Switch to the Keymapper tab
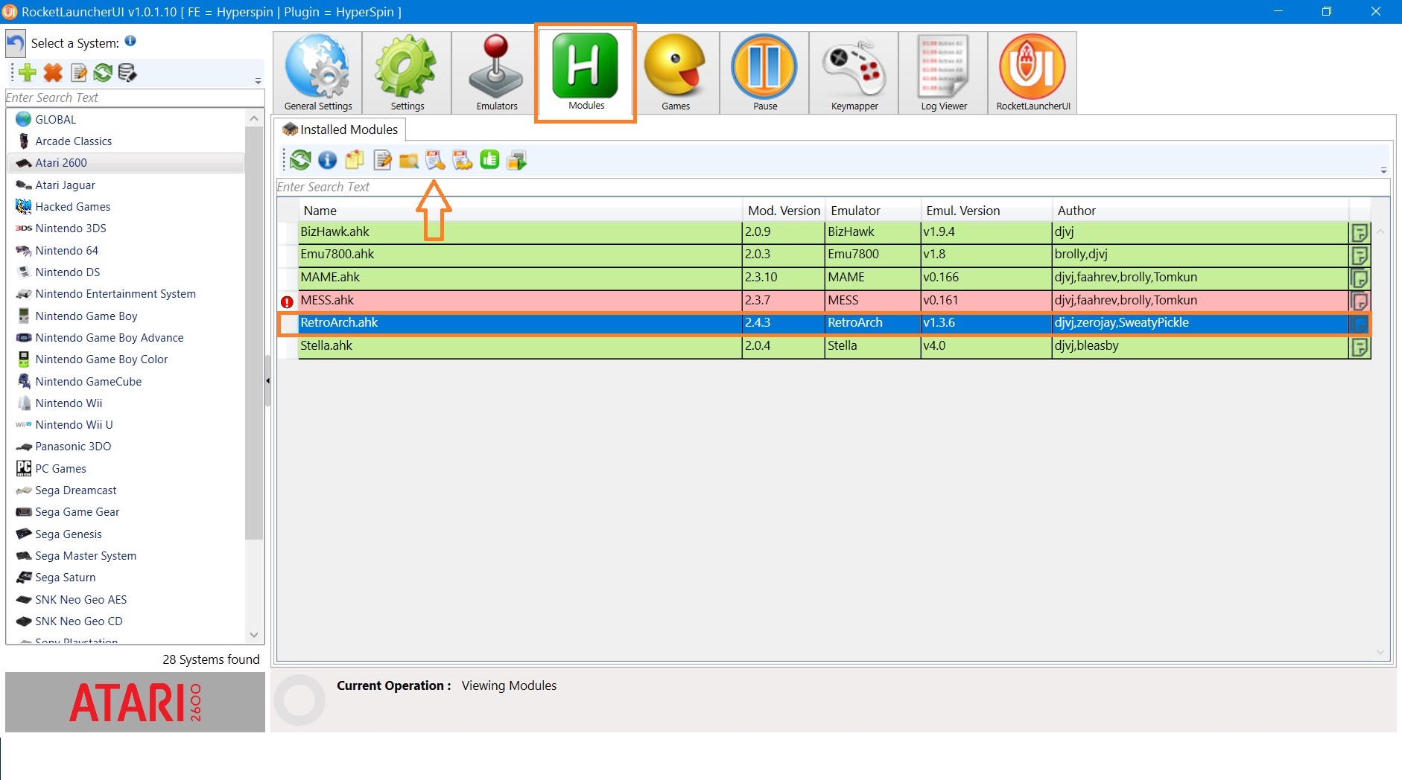Screen dimensions: 1402x780 [x=854, y=74]
